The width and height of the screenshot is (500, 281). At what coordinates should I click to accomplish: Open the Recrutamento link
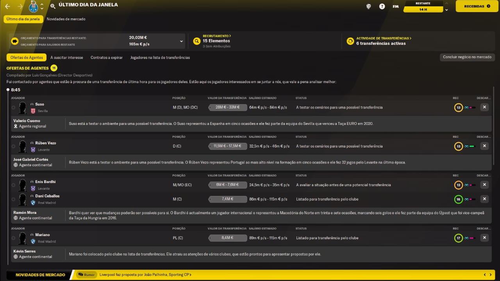click(x=217, y=36)
